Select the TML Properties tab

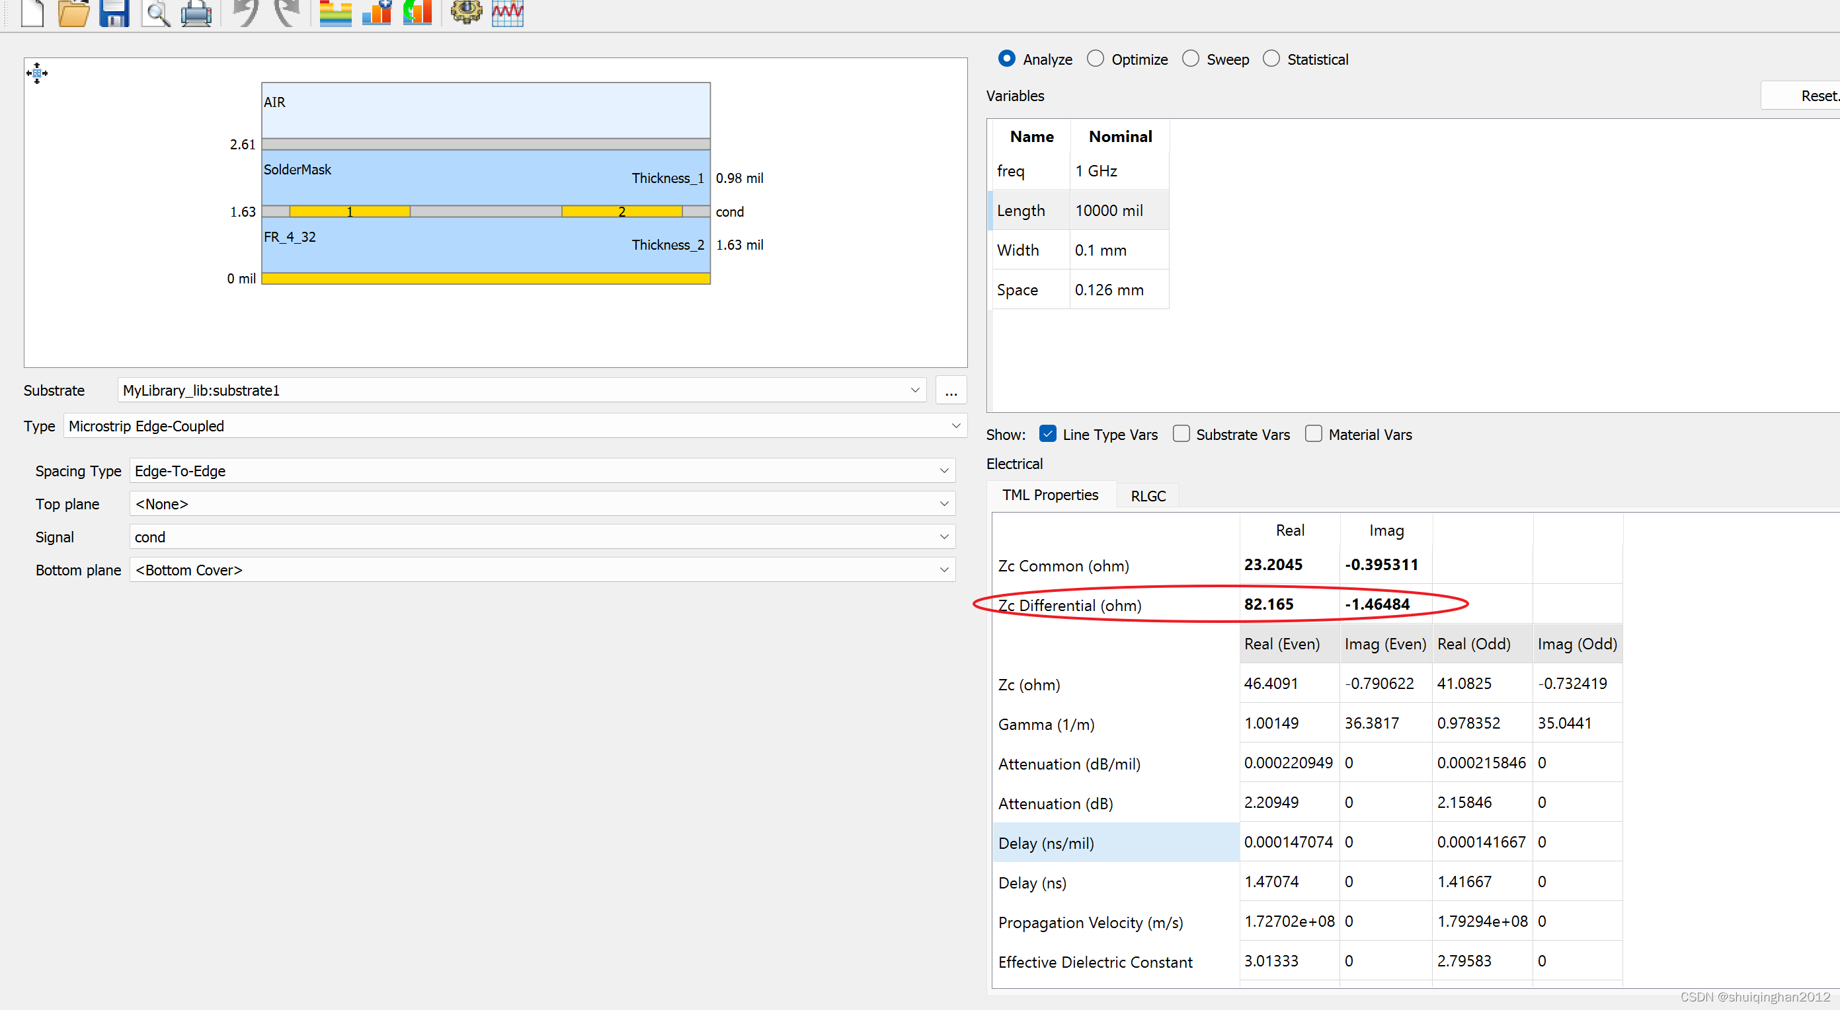click(1050, 495)
